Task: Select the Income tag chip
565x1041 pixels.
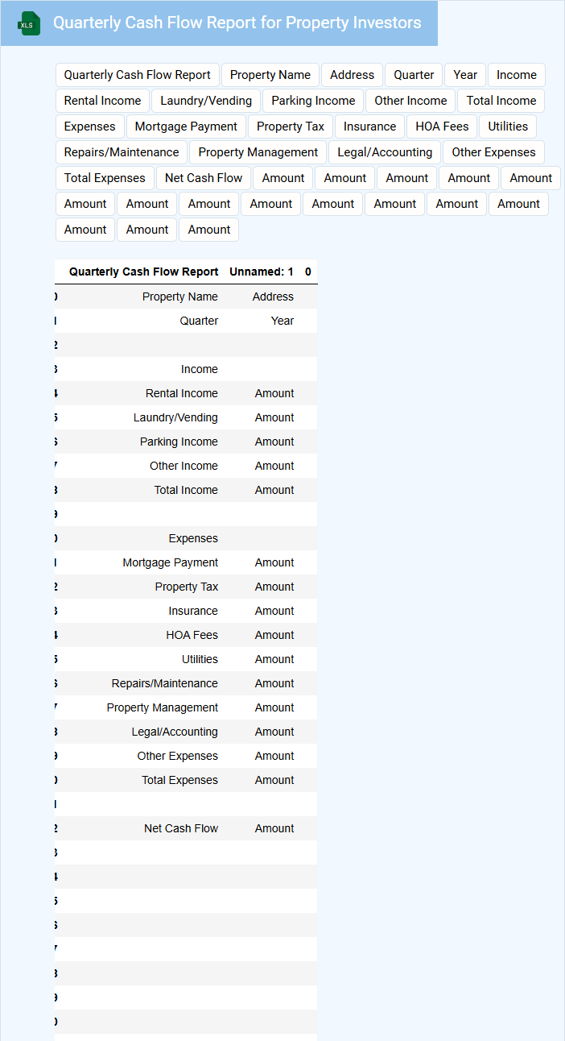Action: click(517, 75)
